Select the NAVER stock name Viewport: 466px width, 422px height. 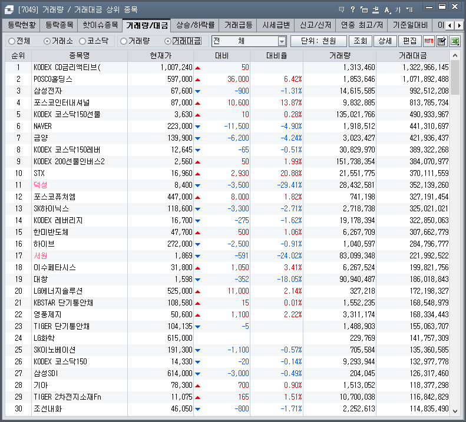42,126
